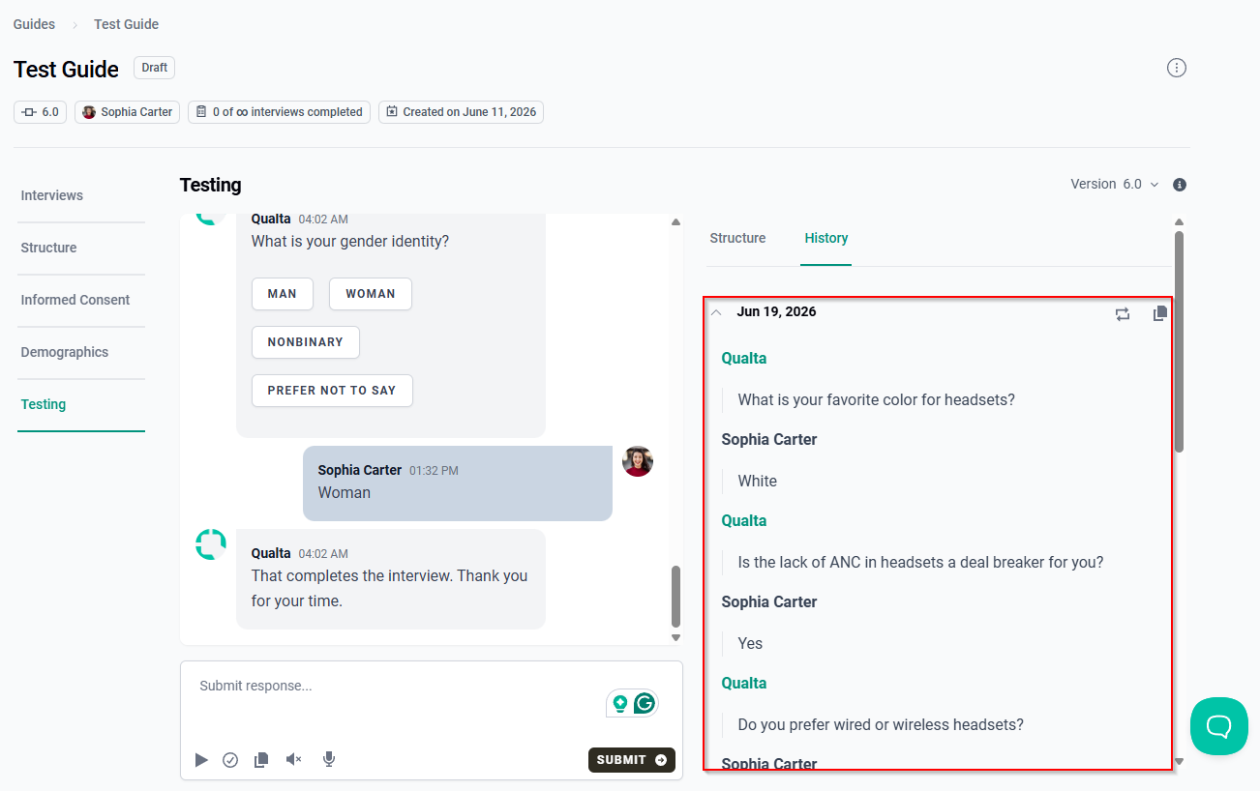Click the "Yes" answer in history
1260x791 pixels.
tap(751, 644)
